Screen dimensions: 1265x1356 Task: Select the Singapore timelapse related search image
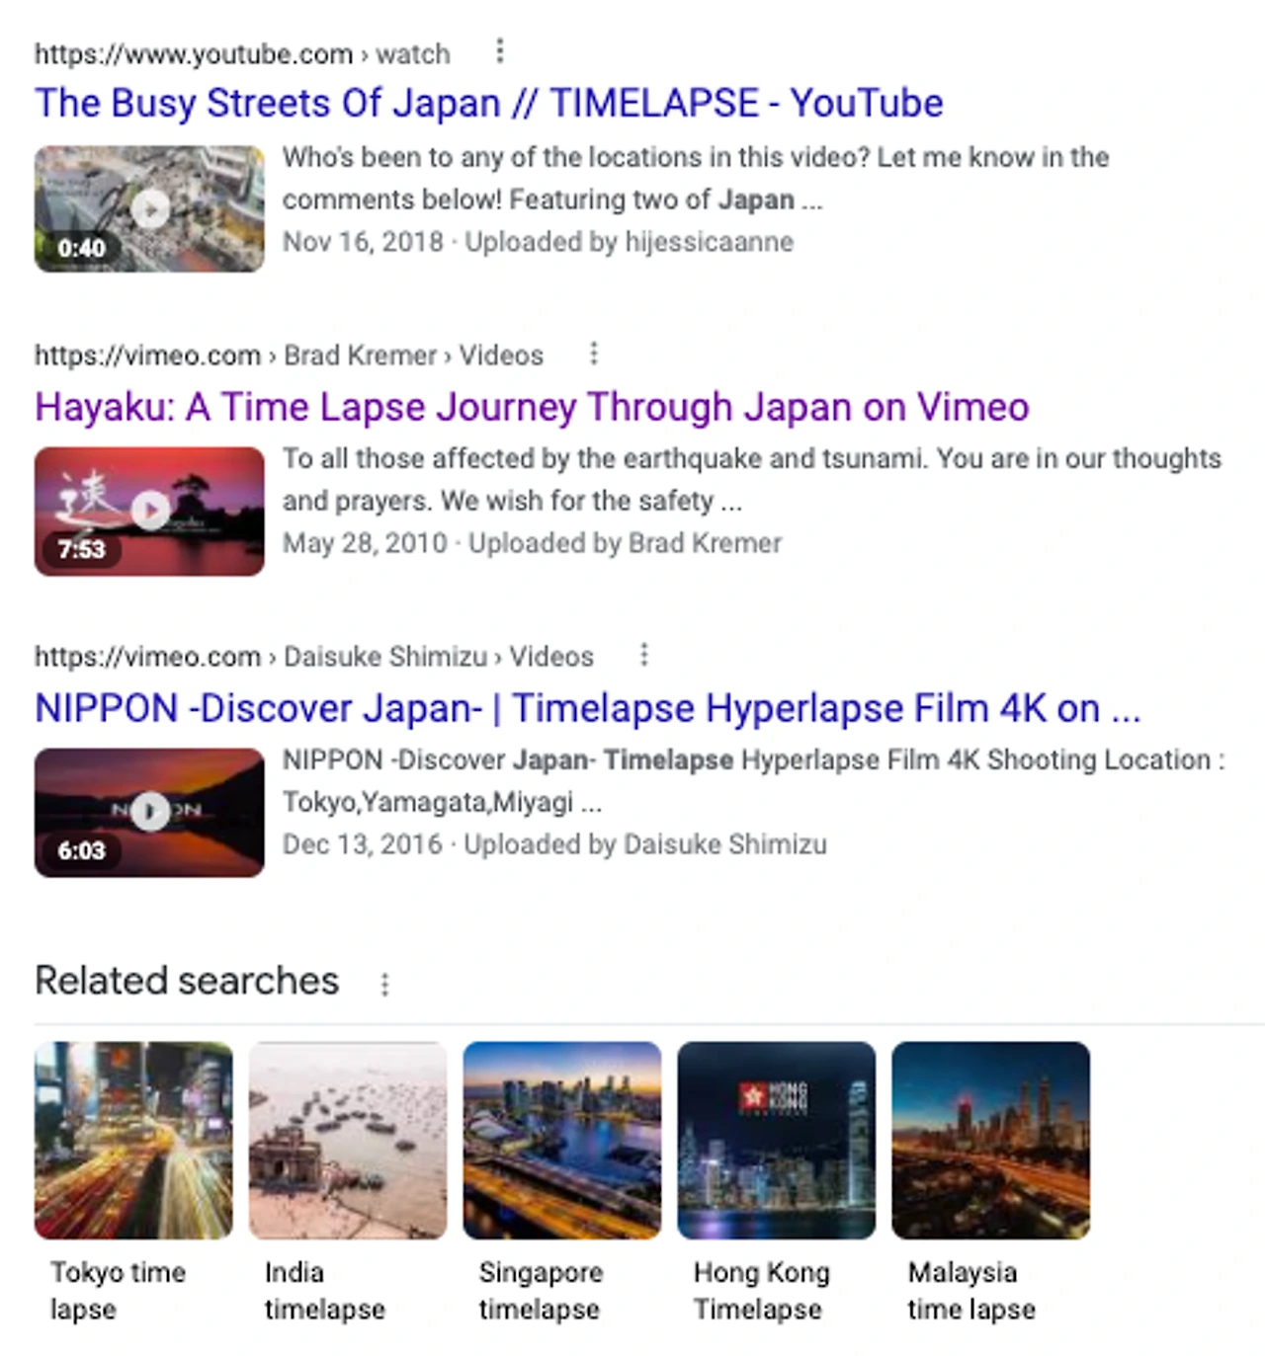pyautogui.click(x=562, y=1141)
